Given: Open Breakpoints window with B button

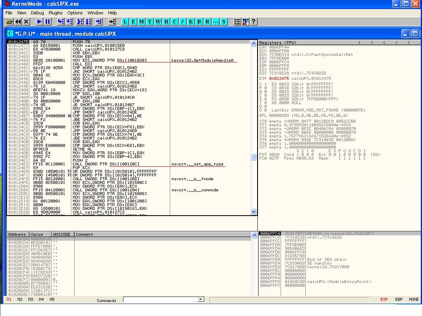Looking at the screenshot, I should pyautogui.click(x=199, y=22).
